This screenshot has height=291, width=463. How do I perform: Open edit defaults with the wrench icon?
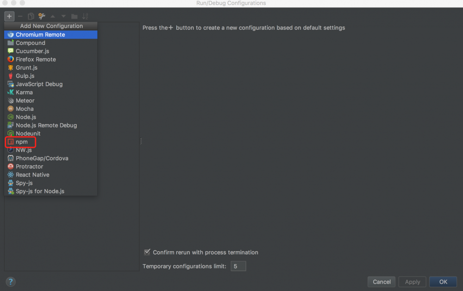41,16
